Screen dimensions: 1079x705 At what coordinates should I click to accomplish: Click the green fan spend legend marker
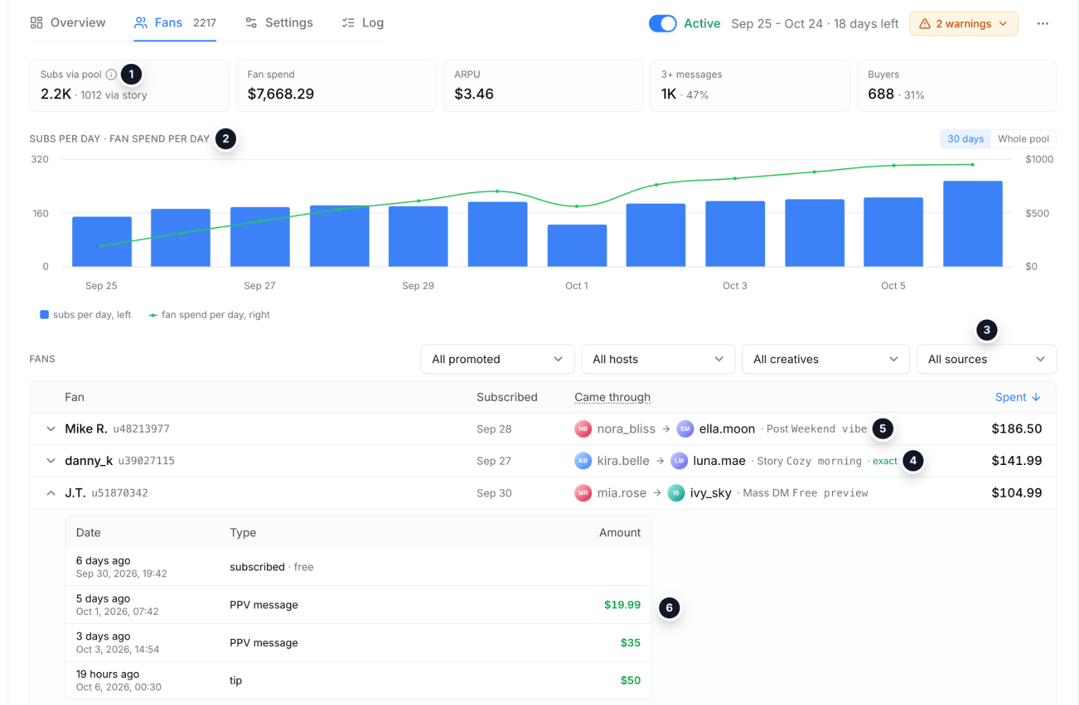click(x=153, y=315)
